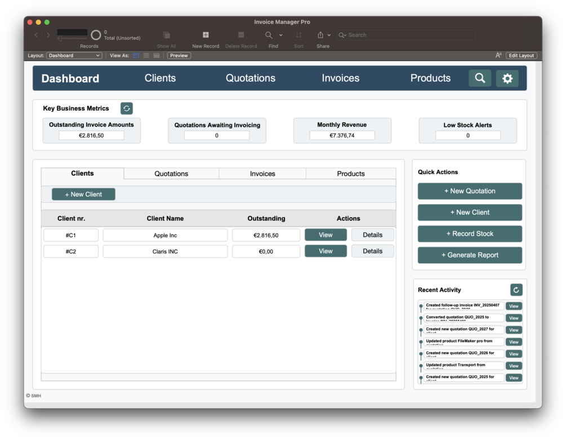Refresh Key Business Metrics
This screenshot has height=440, width=566.
(x=126, y=108)
